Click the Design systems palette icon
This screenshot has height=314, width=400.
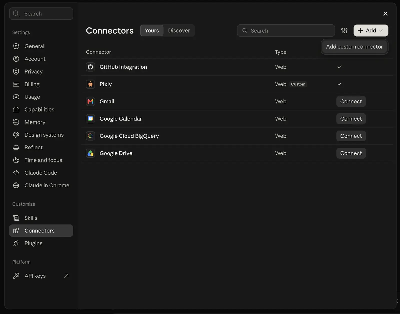[x=16, y=135]
